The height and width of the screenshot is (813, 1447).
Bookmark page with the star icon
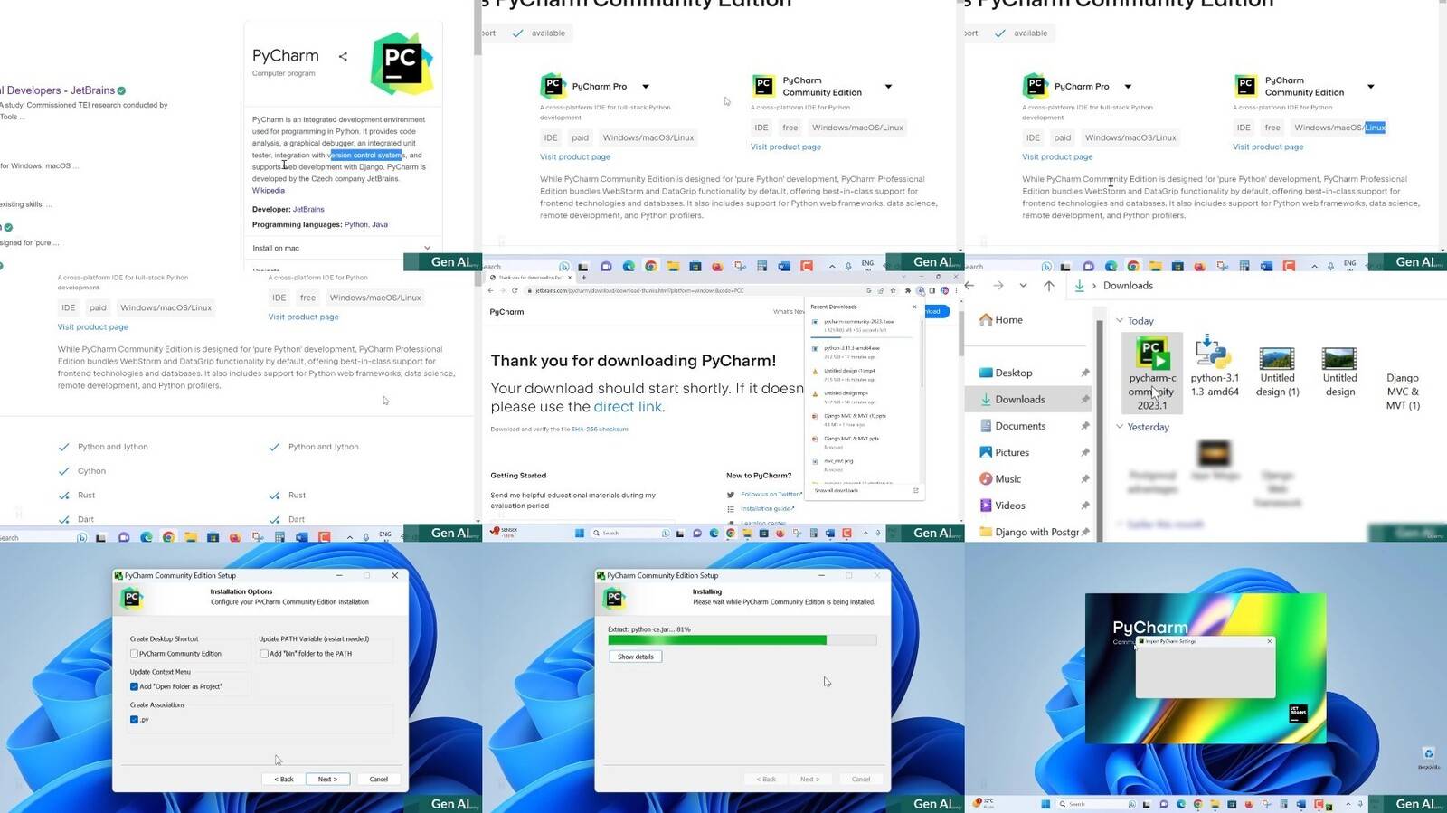(894, 290)
